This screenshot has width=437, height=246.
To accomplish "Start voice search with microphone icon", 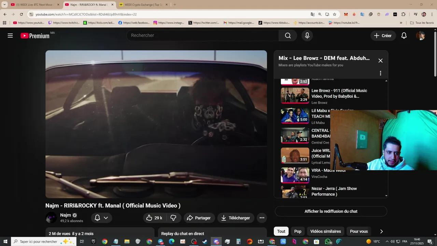I will pos(307,36).
